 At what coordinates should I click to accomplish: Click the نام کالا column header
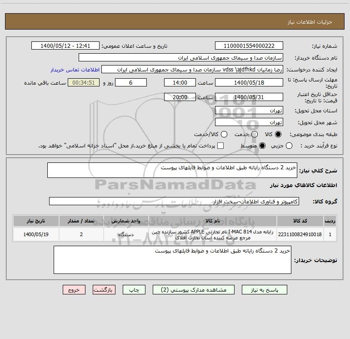(213, 221)
